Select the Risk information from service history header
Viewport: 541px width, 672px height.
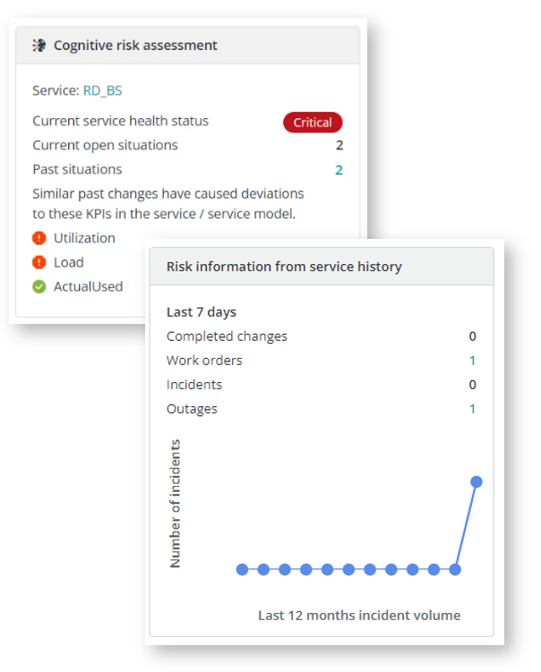point(284,267)
